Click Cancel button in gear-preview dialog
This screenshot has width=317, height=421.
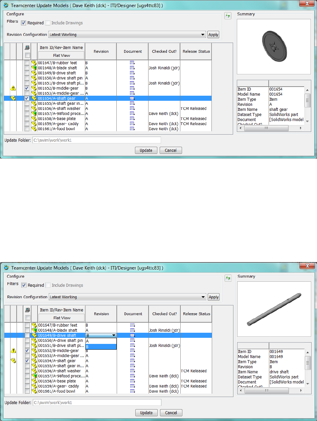(171, 150)
